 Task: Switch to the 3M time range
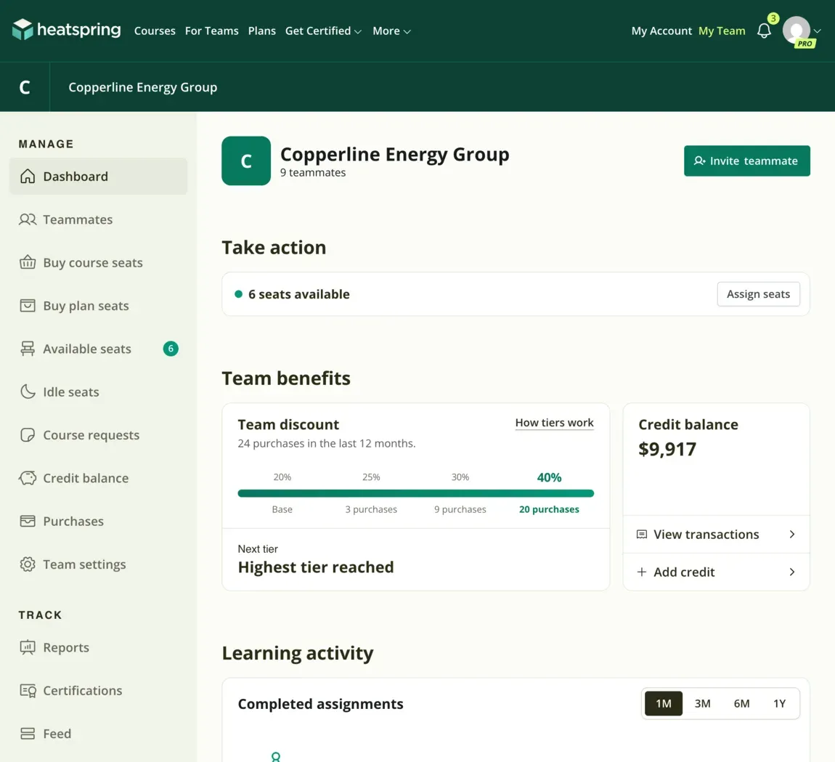click(x=702, y=704)
